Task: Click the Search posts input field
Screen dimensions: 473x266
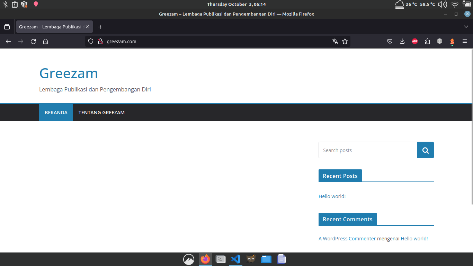Action: point(368,150)
